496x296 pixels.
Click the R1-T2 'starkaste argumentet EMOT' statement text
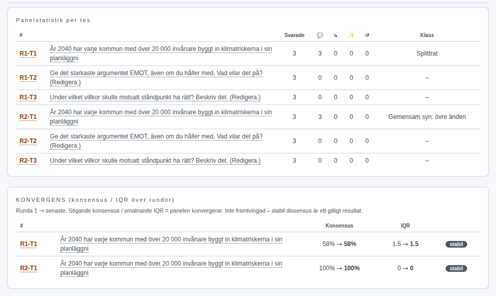[156, 78]
